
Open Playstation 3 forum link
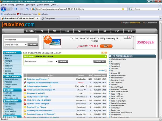click(x=115, y=66)
